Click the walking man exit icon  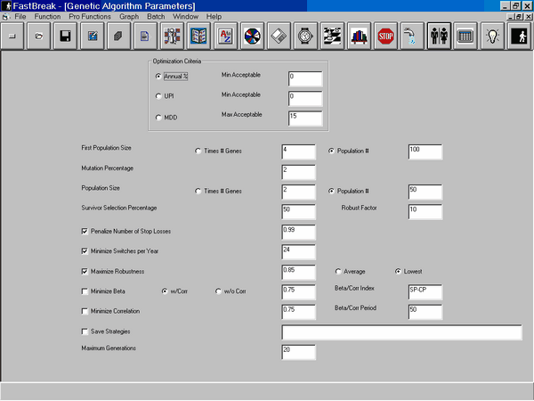519,37
